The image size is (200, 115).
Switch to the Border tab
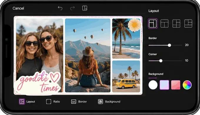79,102
